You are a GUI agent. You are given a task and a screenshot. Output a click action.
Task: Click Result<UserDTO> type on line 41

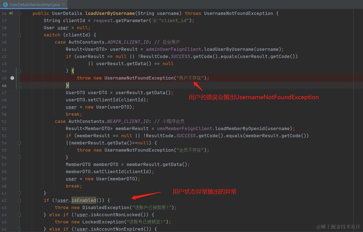pos(87,49)
